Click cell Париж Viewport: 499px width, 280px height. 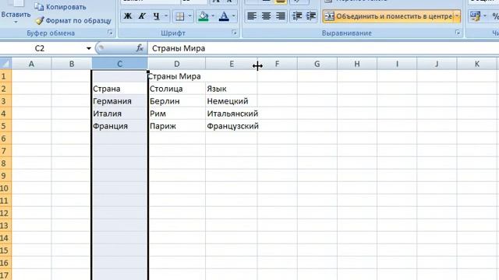coord(177,126)
